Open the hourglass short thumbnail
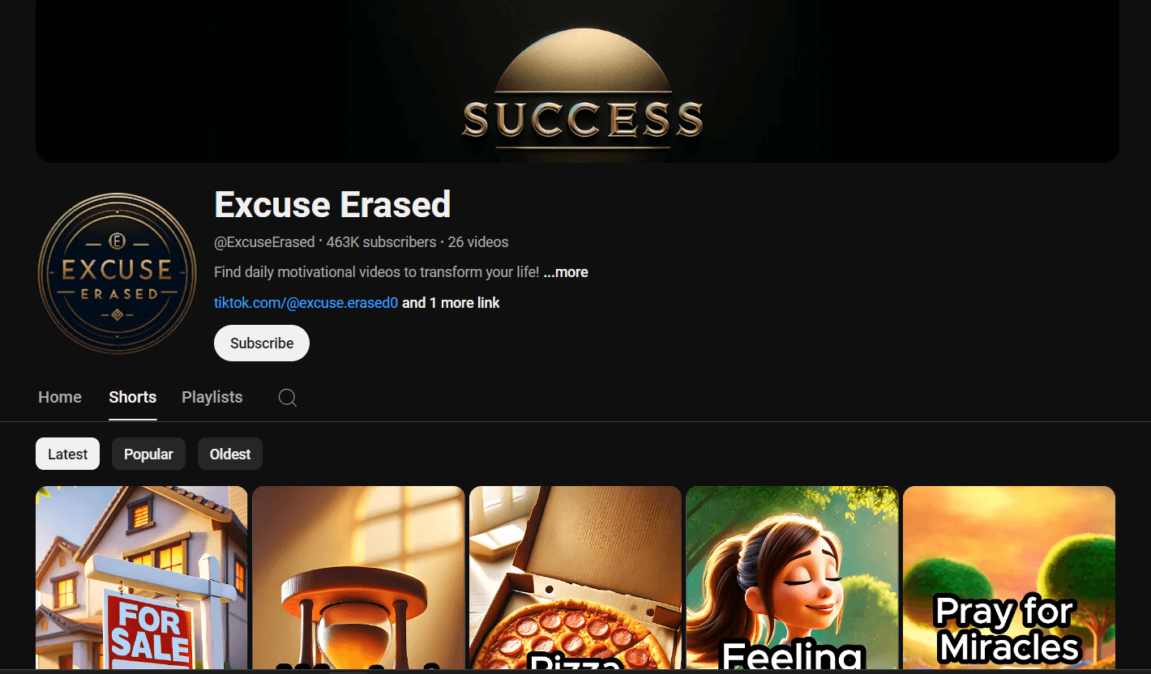This screenshot has width=1151, height=674. click(x=358, y=578)
